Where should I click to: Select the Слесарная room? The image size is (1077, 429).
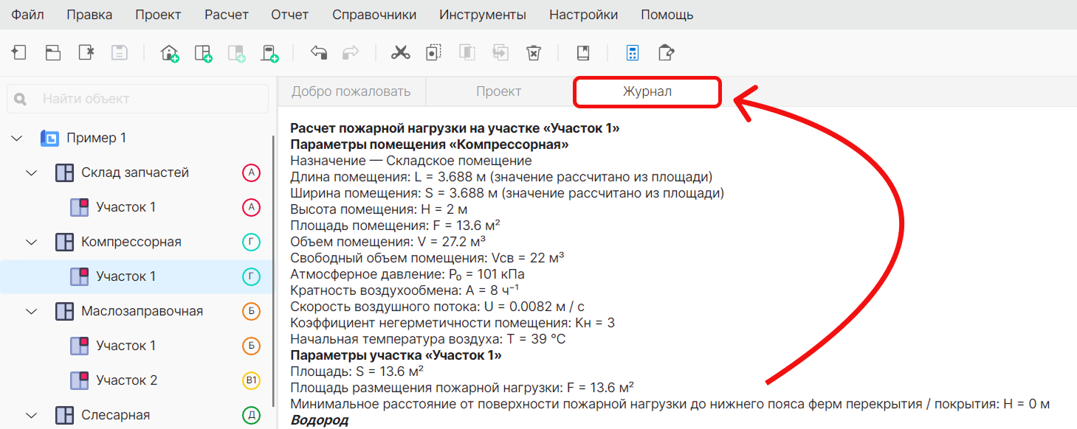(x=116, y=415)
